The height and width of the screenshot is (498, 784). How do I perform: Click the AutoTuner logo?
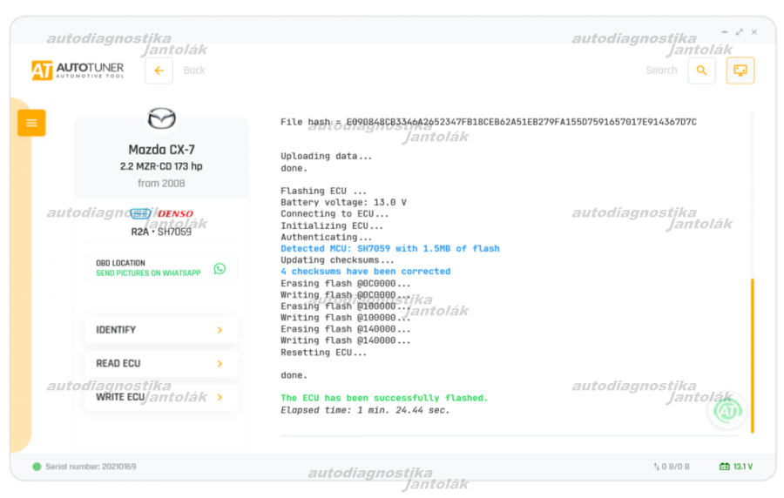pyautogui.click(x=78, y=71)
